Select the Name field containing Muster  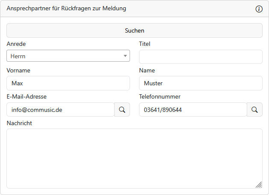tap(201, 83)
